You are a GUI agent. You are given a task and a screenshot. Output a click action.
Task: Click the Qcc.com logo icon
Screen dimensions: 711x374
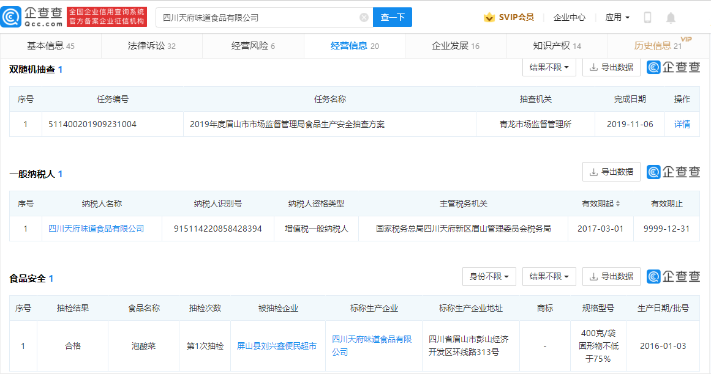pyautogui.click(x=11, y=17)
